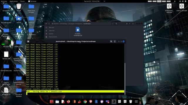Go back in the Files window
The height and width of the screenshot is (105, 188).
point(46,24)
